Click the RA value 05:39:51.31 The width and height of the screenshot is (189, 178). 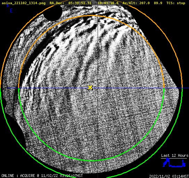tap(80, 3)
